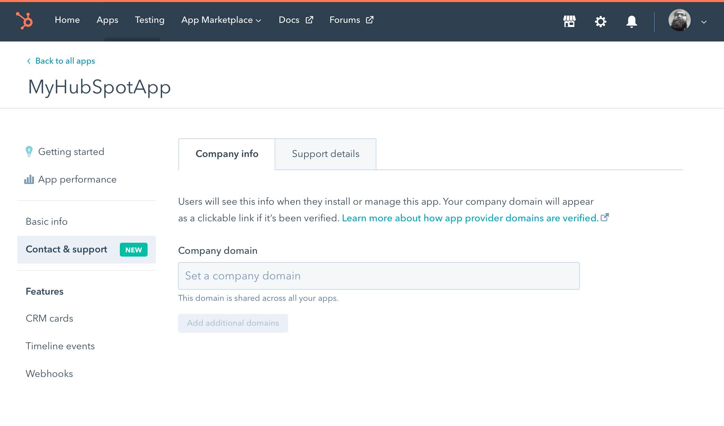
Task: Click the bar chart icon beside App performance
Action: pos(29,179)
